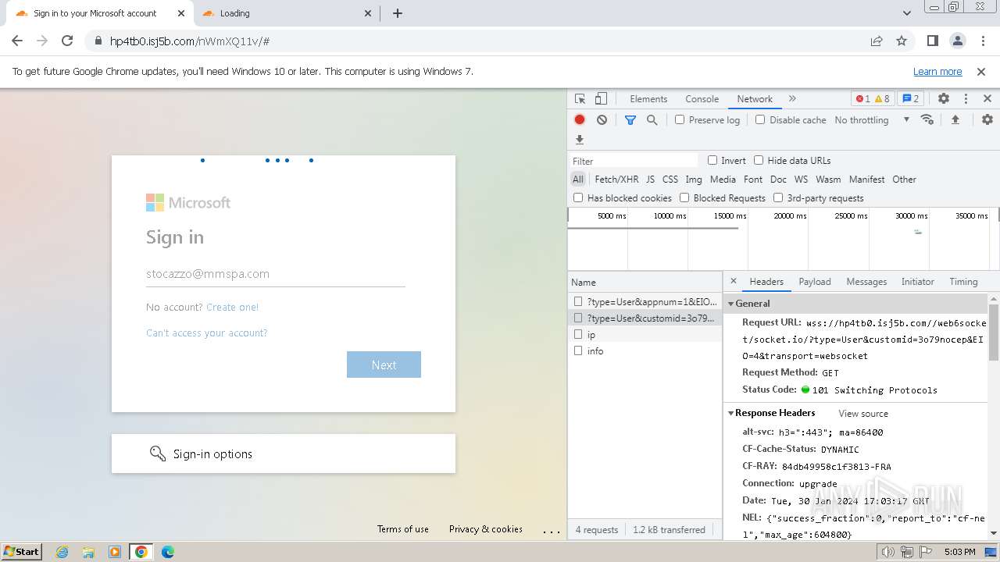Click the volume tray icon

888,552
